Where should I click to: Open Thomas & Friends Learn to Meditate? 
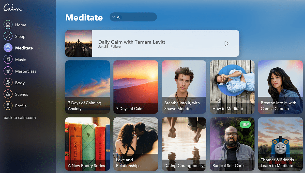(280, 144)
